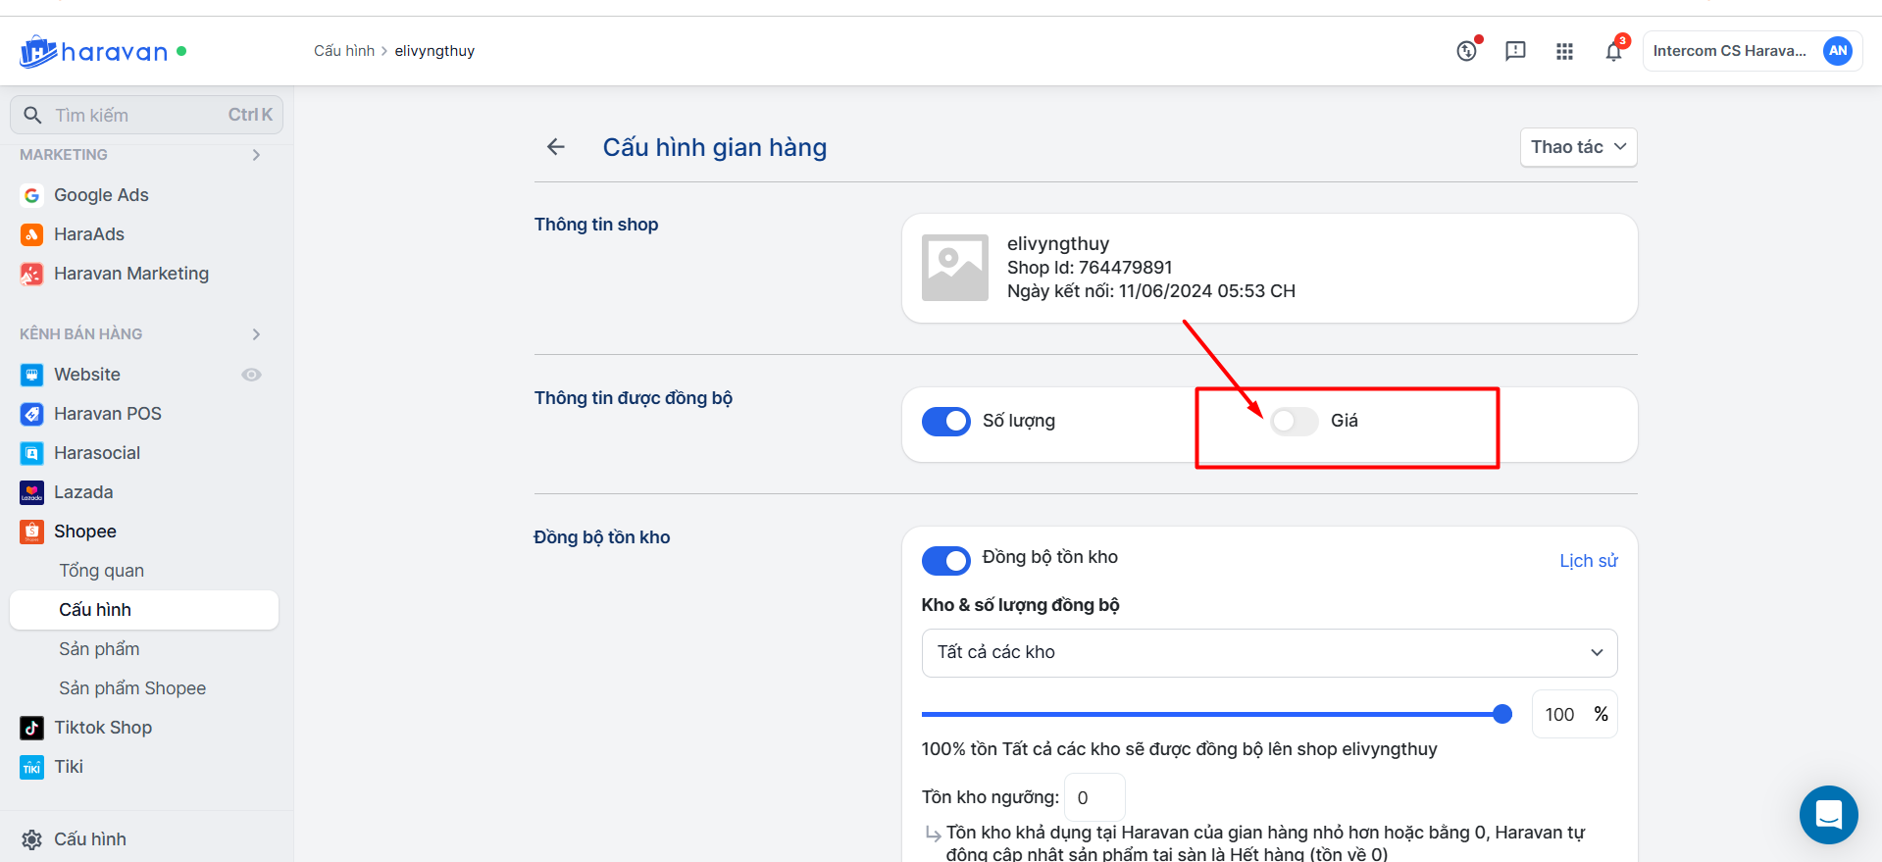
Task: Click the Lịch sử link
Action: (1588, 561)
